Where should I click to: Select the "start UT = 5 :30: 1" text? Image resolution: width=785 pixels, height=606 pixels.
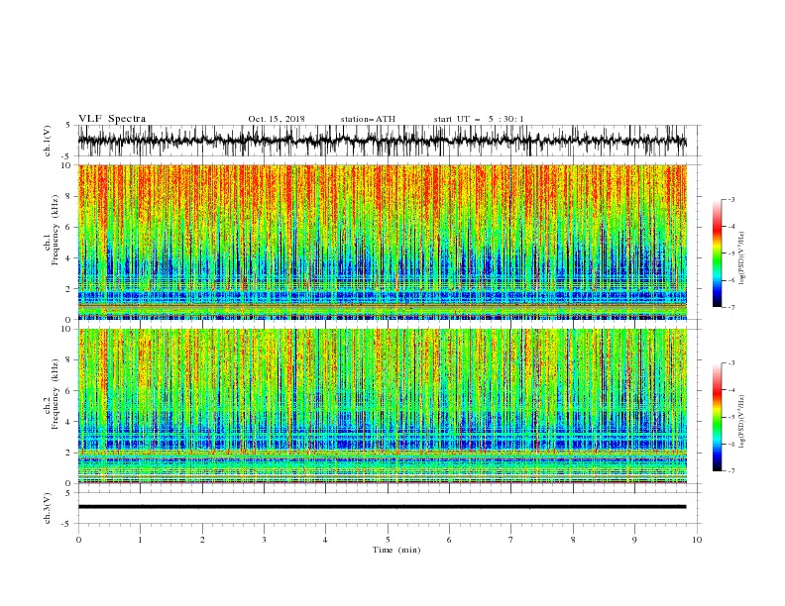(x=479, y=119)
